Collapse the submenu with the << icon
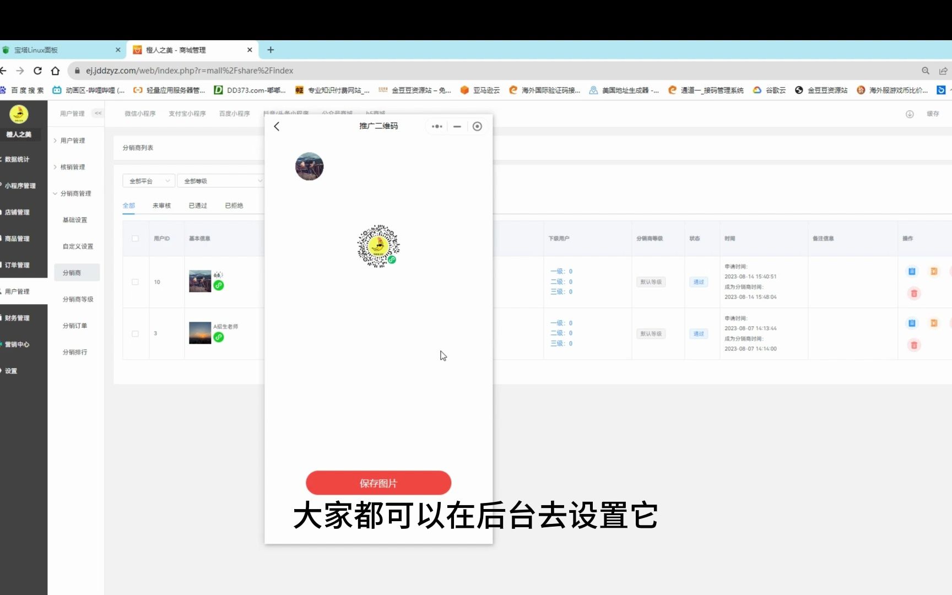952x595 pixels. tap(98, 113)
